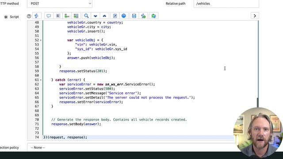Viewport: 283px width, 159px height.
Task: Click on vehicleGr.city = city; line
Action: (89, 27)
